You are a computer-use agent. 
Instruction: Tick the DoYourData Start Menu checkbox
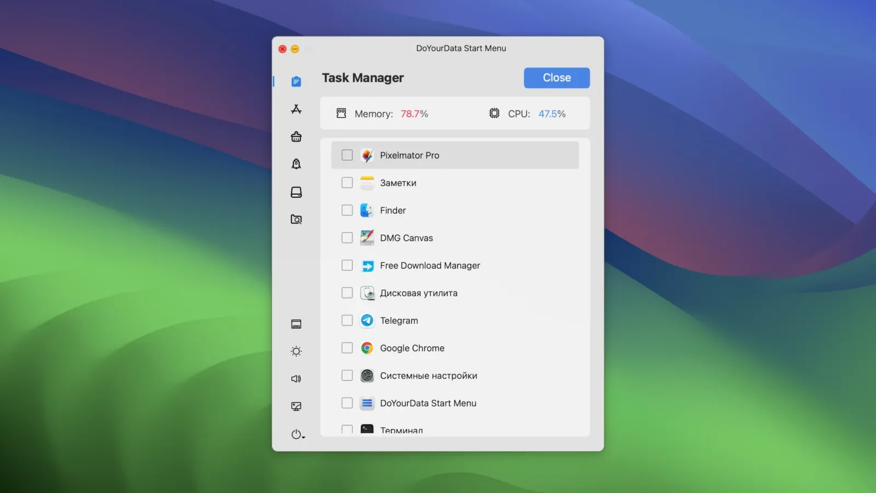point(347,403)
